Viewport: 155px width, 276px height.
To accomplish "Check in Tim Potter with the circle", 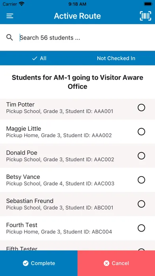I will (x=141, y=107).
